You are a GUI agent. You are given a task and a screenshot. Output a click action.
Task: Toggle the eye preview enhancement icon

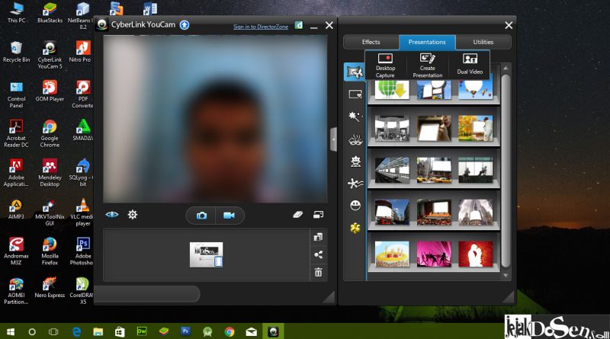[x=112, y=215]
